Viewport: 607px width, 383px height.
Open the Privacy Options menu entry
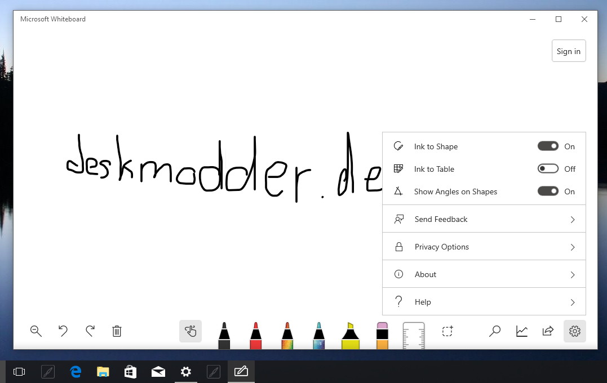point(484,247)
